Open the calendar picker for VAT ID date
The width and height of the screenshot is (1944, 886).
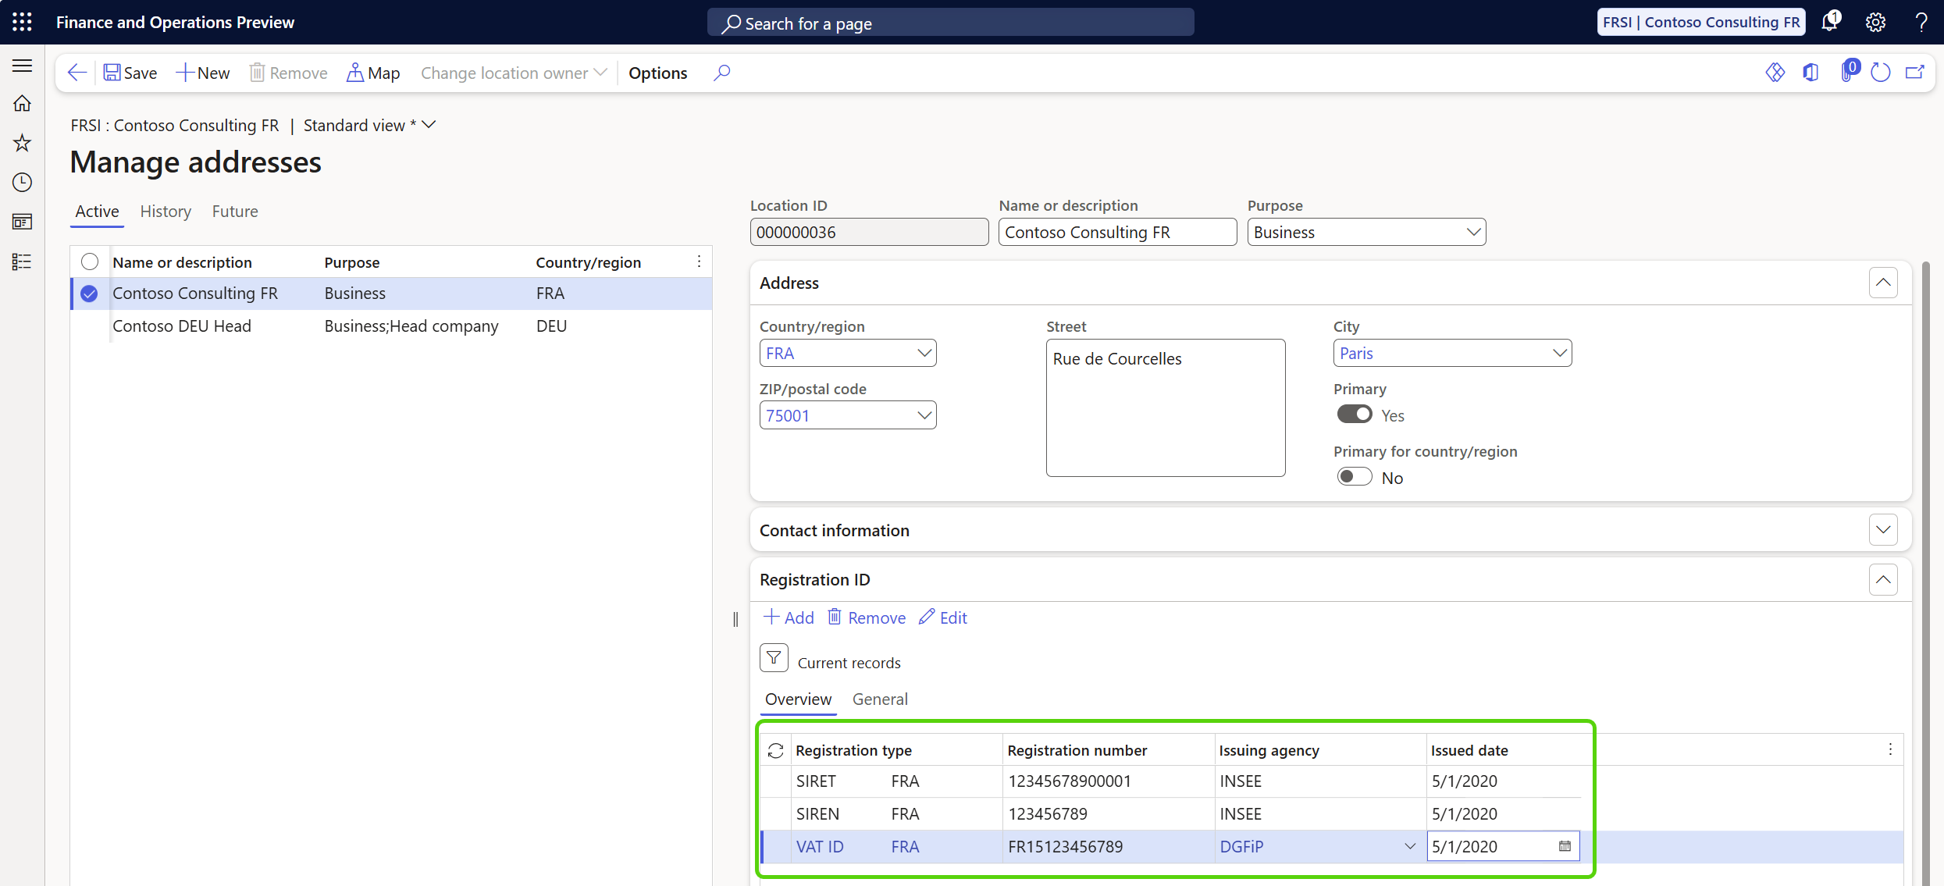coord(1565,846)
